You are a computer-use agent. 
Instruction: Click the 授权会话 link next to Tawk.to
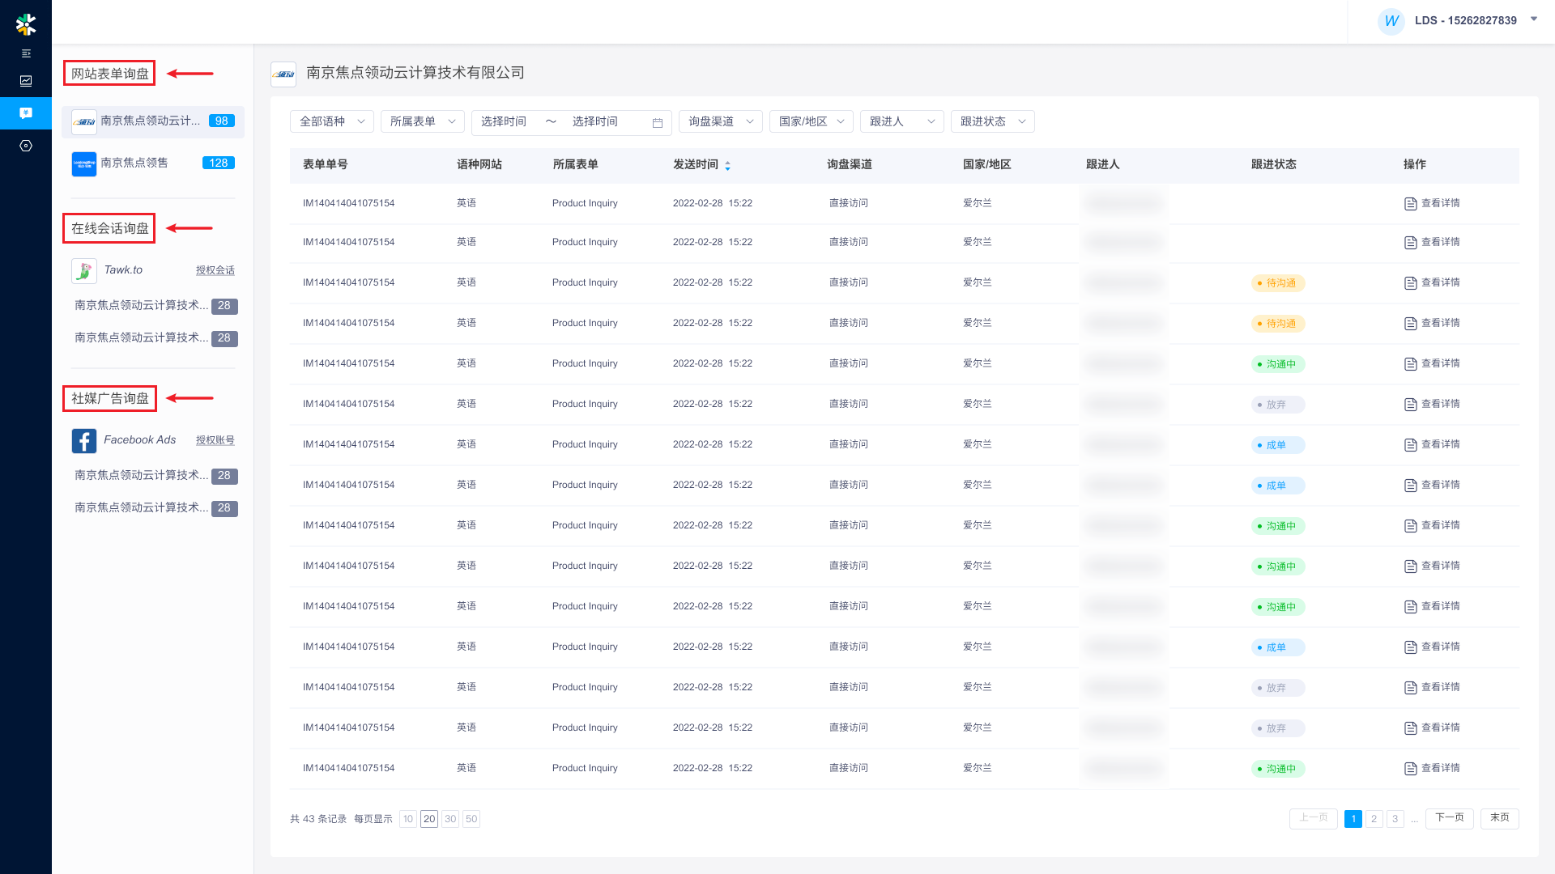click(215, 270)
